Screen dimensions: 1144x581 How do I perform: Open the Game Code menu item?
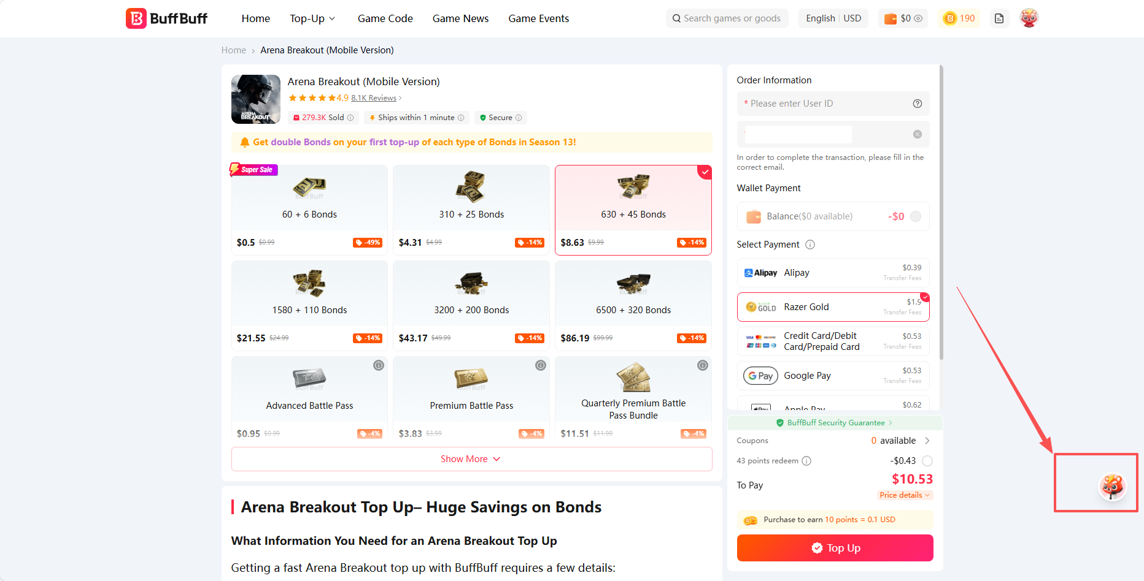(x=385, y=18)
